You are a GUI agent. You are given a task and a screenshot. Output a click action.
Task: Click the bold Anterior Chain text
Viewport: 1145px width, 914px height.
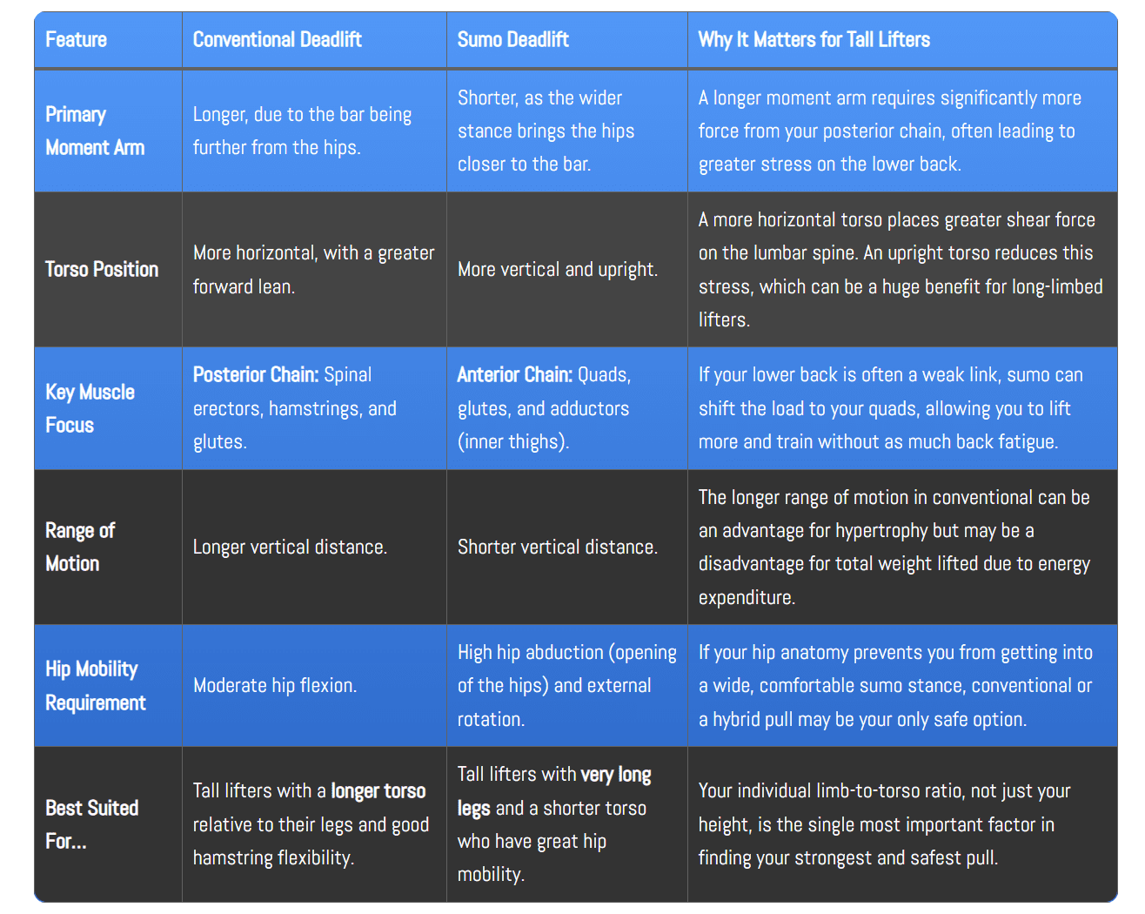[514, 375]
